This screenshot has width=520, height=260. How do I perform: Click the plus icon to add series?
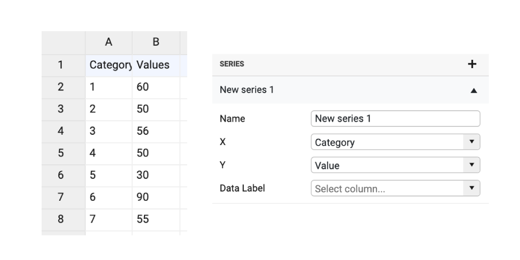point(472,64)
